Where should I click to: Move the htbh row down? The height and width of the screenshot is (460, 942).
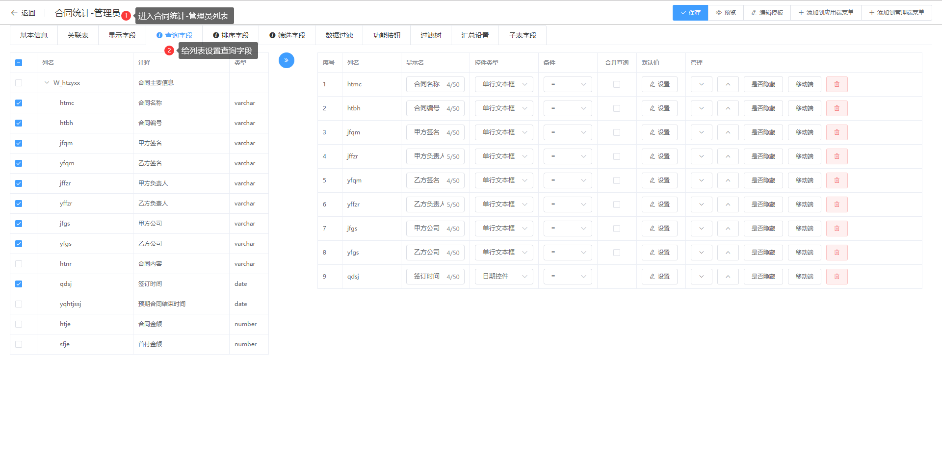(701, 108)
